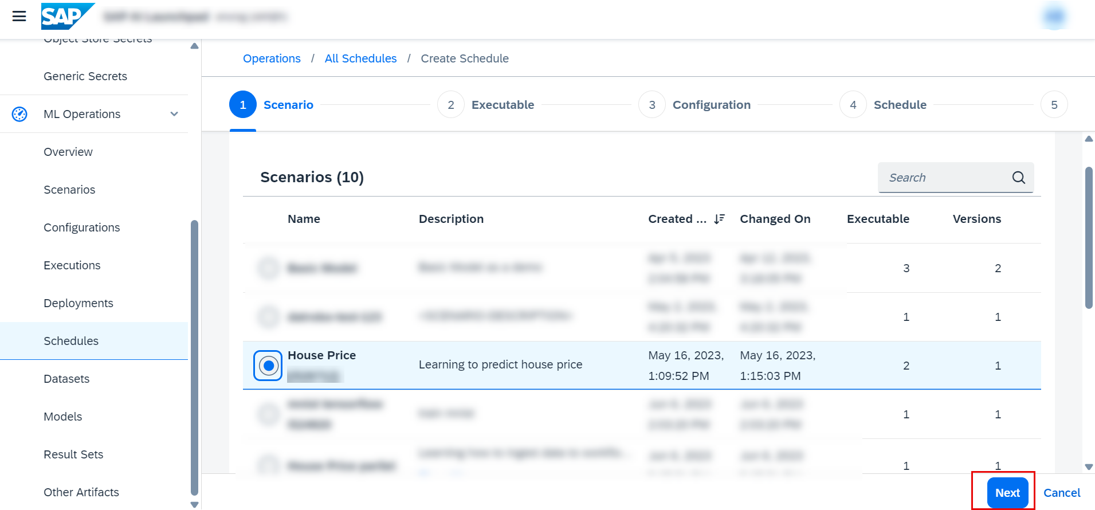Go to wizard step 5 circle
The height and width of the screenshot is (510, 1095).
1054,105
